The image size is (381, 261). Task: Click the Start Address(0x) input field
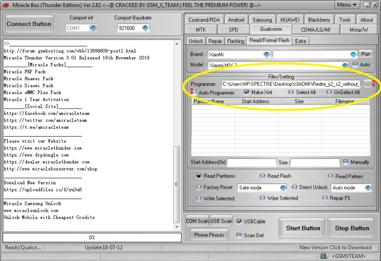(252, 162)
